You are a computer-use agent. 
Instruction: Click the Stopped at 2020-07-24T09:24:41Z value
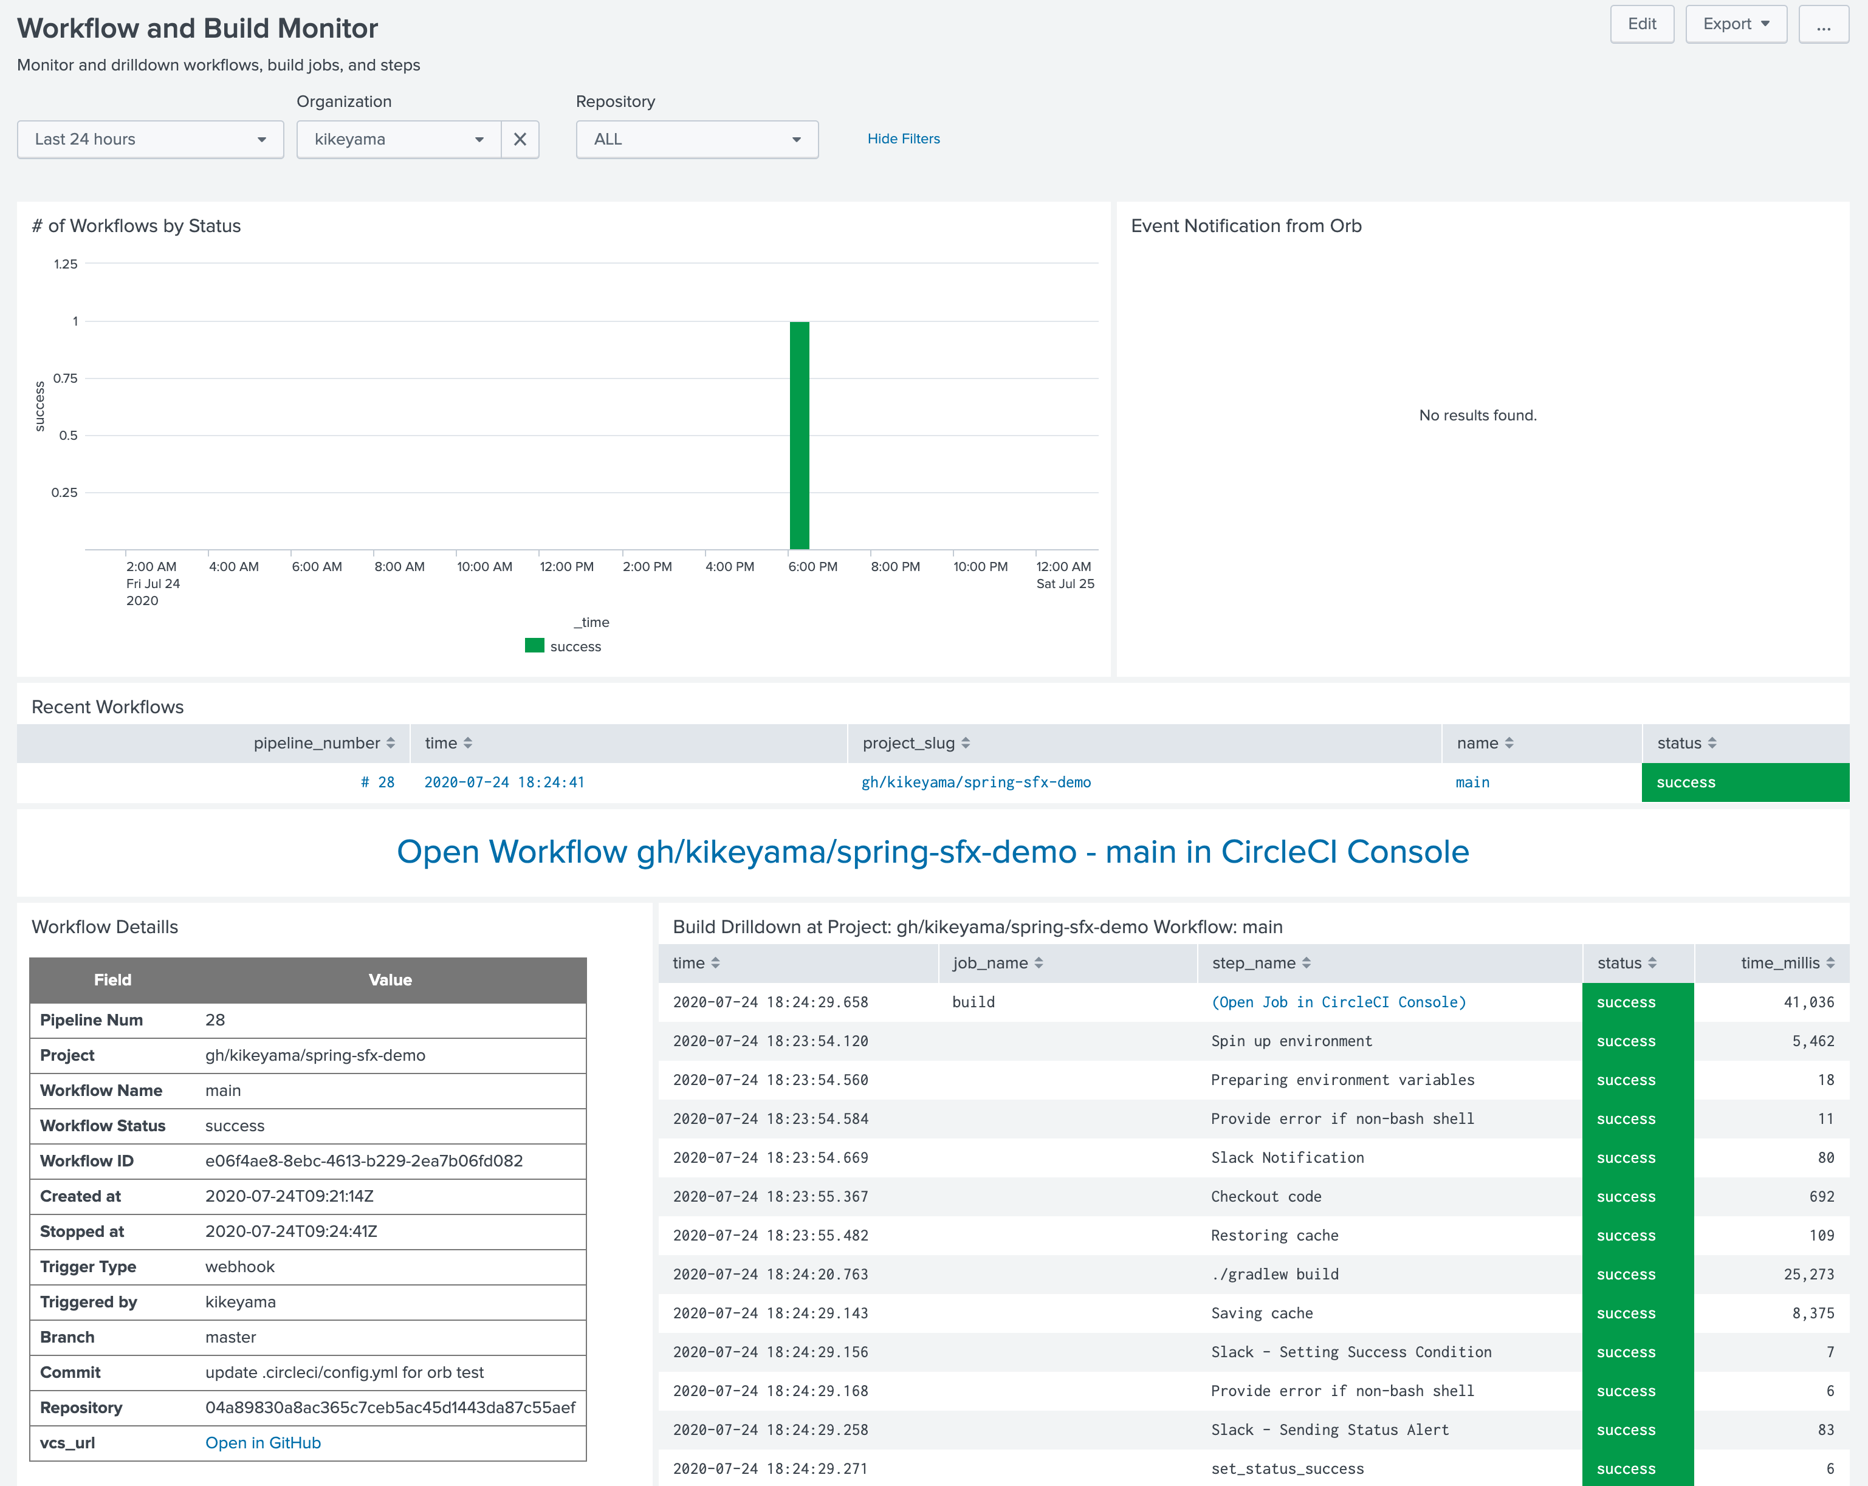point(291,1231)
